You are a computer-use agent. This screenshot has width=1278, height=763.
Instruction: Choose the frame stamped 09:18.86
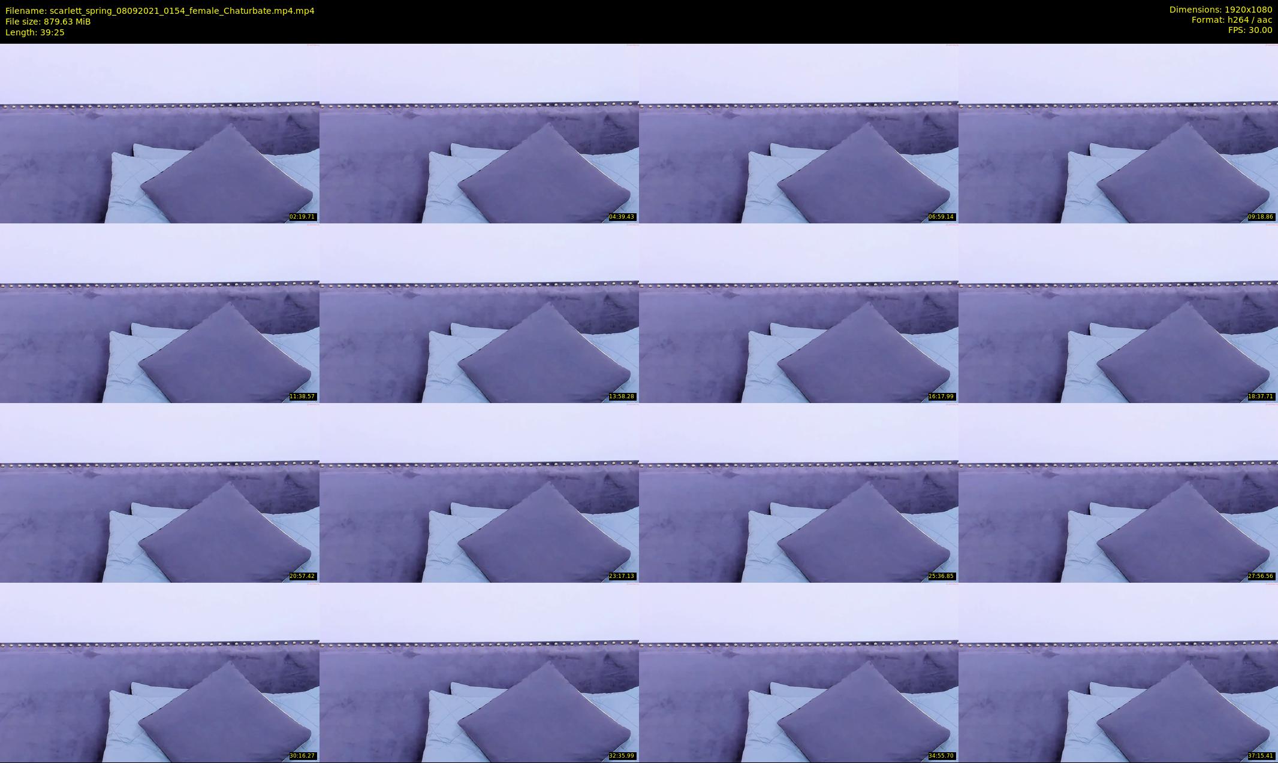coord(1118,133)
